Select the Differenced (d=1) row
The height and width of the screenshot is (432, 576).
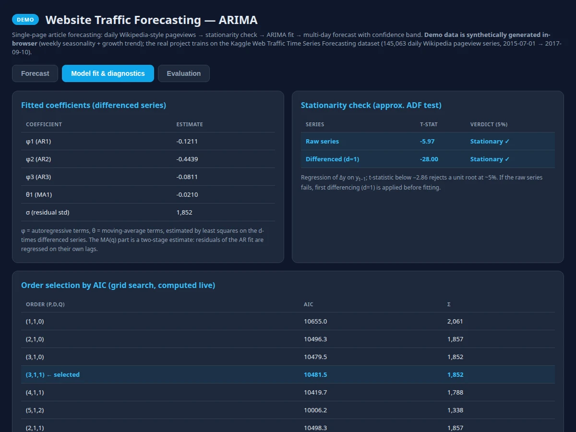428,159
